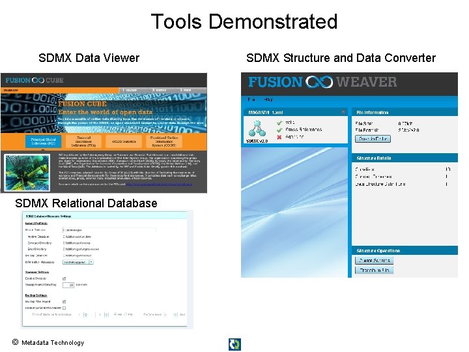Click the File Information panel header
The width and height of the screenshot is (469, 352).
point(405,112)
